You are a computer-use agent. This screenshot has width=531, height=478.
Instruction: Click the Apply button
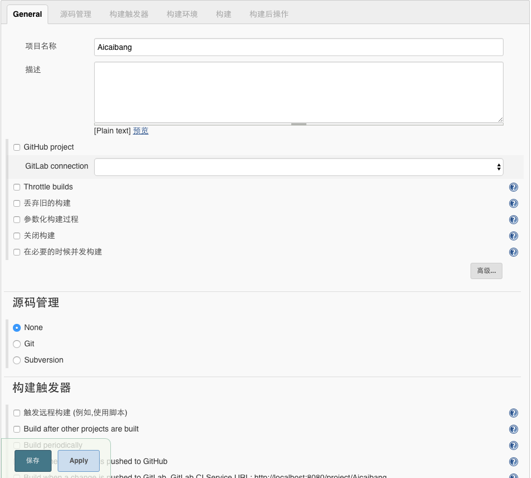[78, 461]
